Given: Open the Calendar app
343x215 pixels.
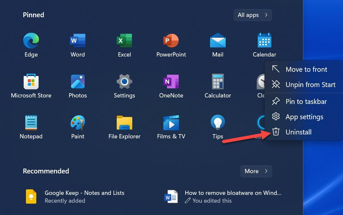Looking at the screenshot, I should click(x=264, y=44).
